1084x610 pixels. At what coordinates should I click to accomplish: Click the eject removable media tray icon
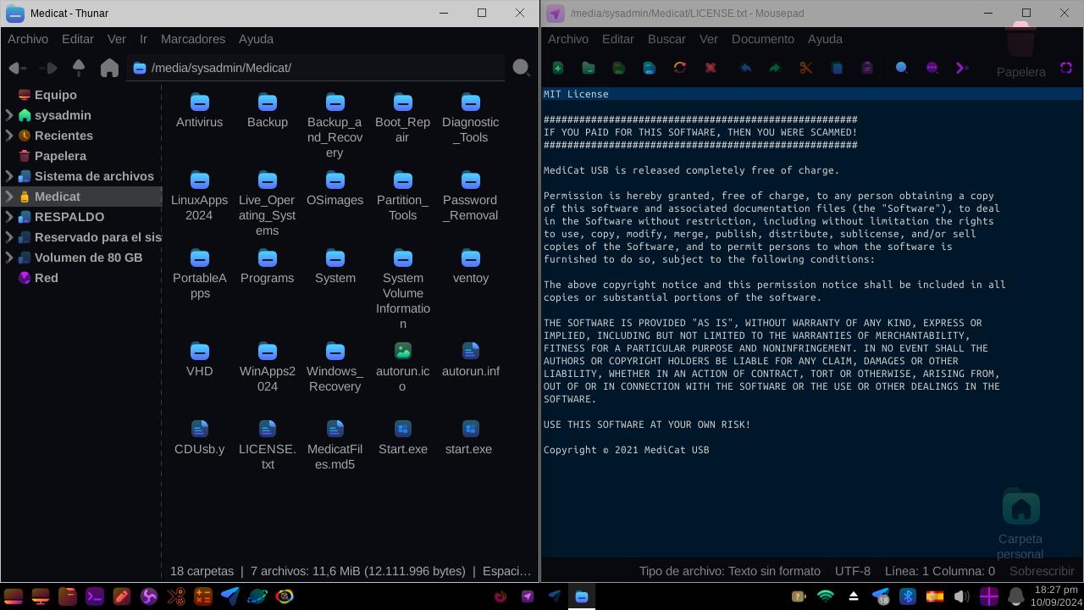point(854,596)
